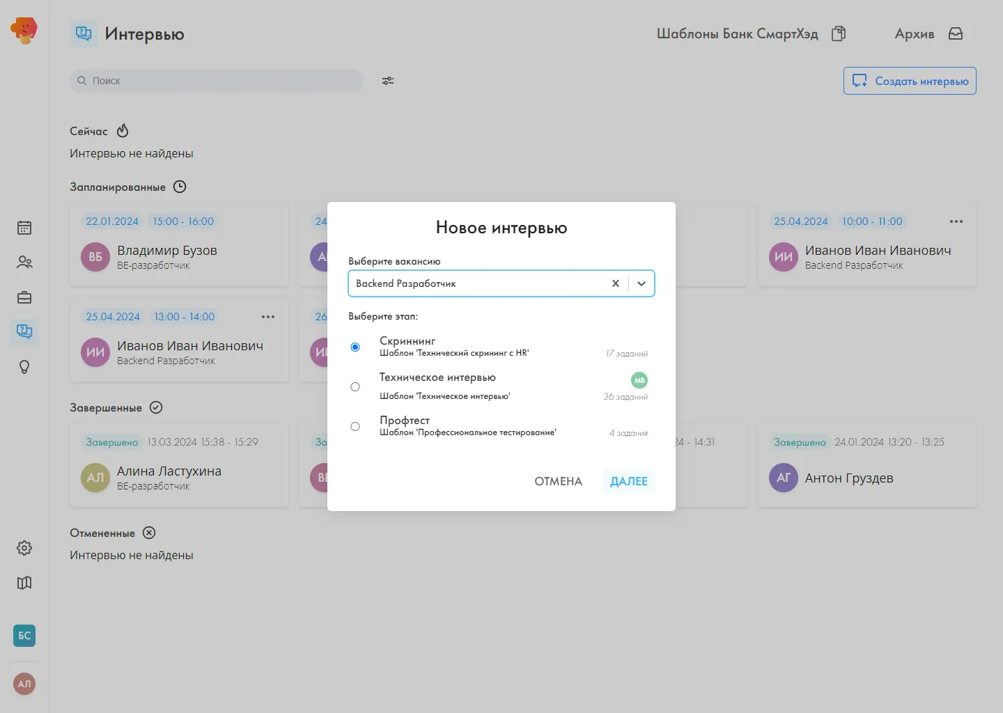Expand the vacancy dropdown arrow

tap(642, 283)
